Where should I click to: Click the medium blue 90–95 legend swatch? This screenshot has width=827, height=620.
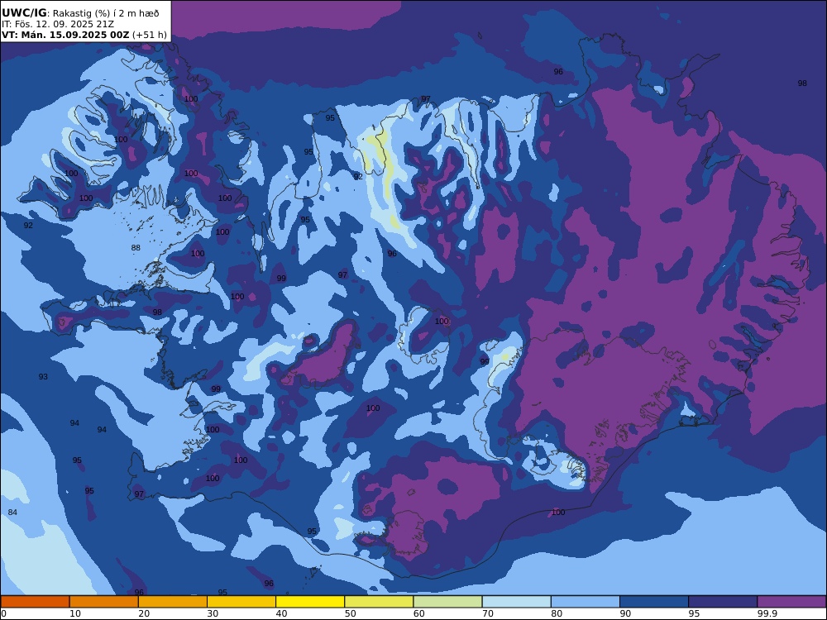pyautogui.click(x=654, y=602)
